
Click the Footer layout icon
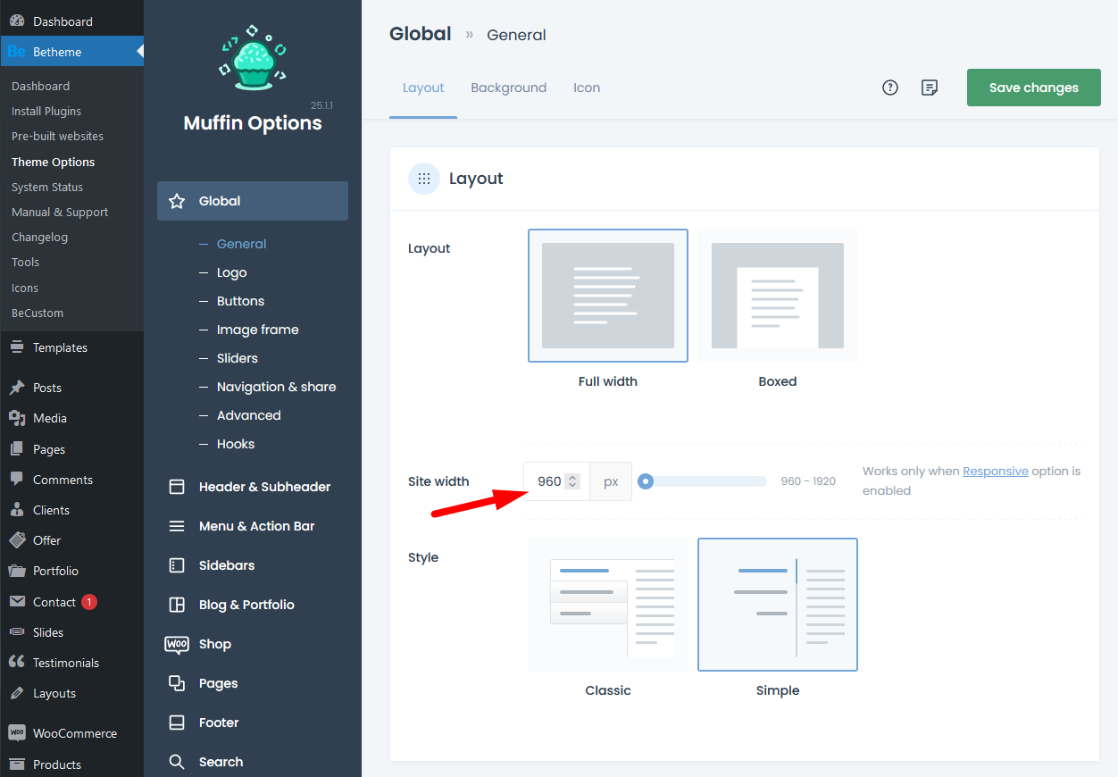point(177,723)
